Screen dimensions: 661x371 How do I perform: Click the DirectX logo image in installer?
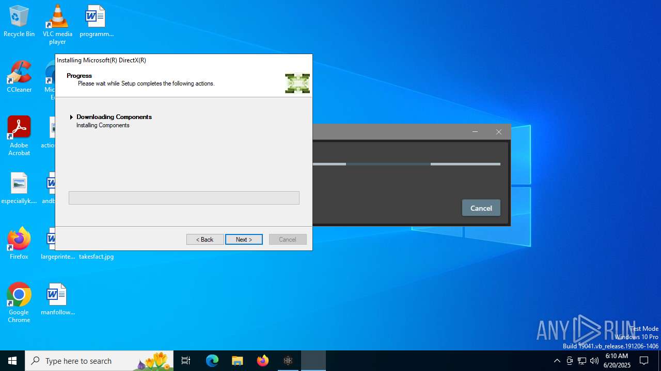(297, 83)
